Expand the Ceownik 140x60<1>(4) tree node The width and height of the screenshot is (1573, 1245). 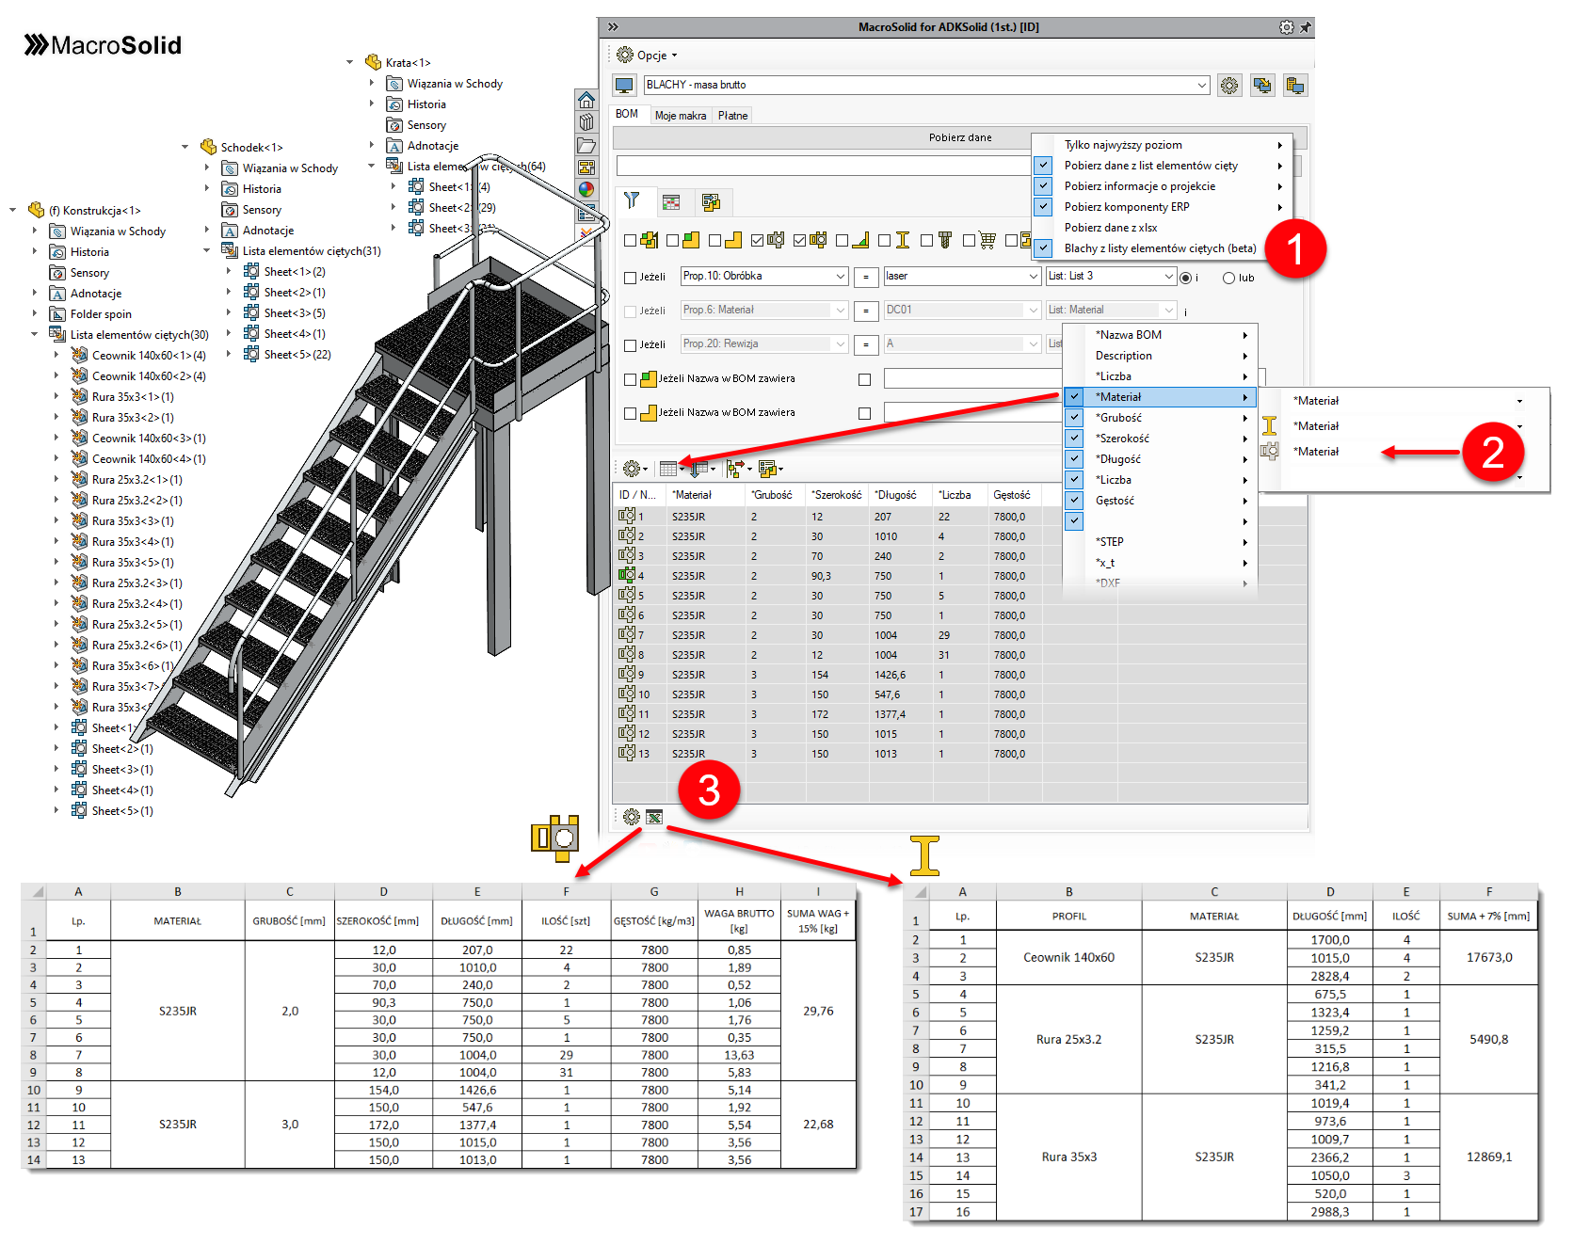[x=56, y=355]
